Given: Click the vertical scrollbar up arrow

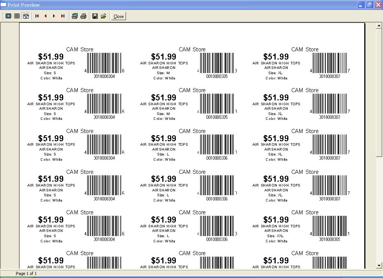Looking at the screenshot, I should (x=379, y=25).
